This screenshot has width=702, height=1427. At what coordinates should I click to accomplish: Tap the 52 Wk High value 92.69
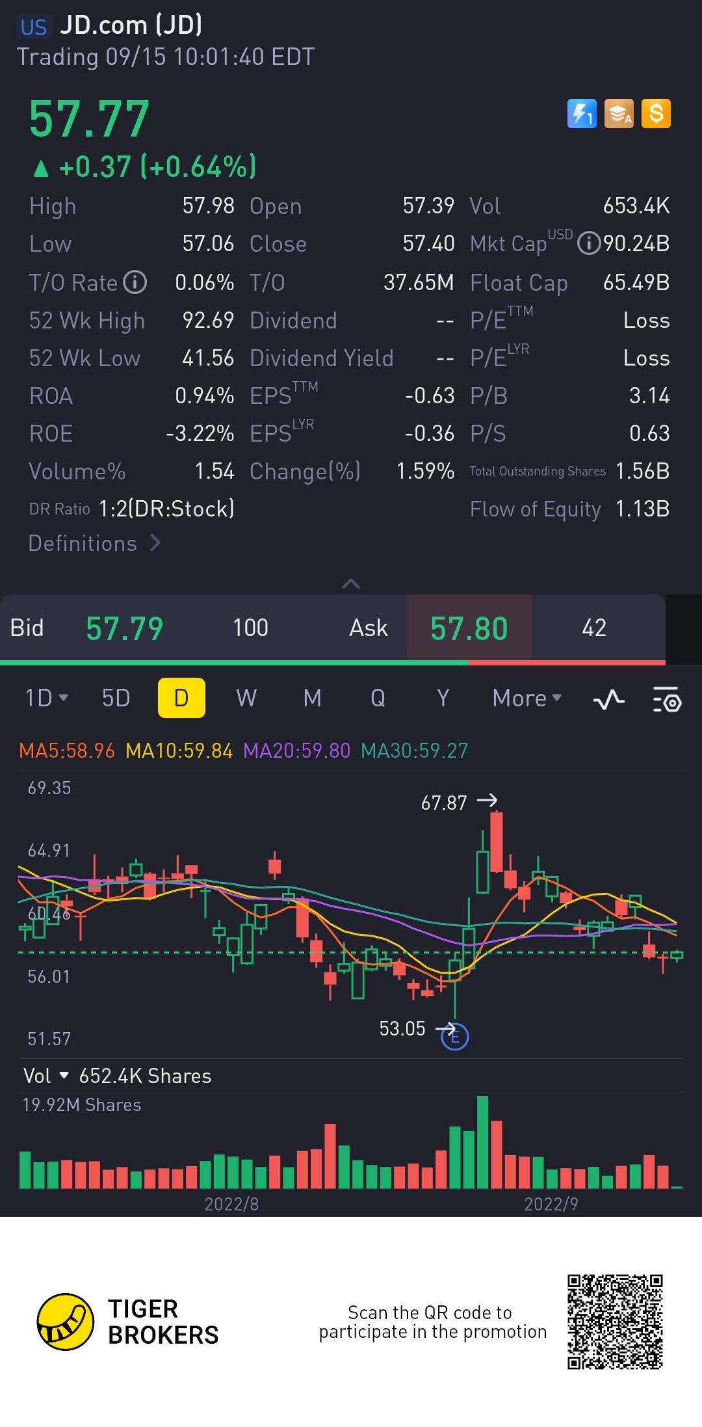click(x=208, y=320)
